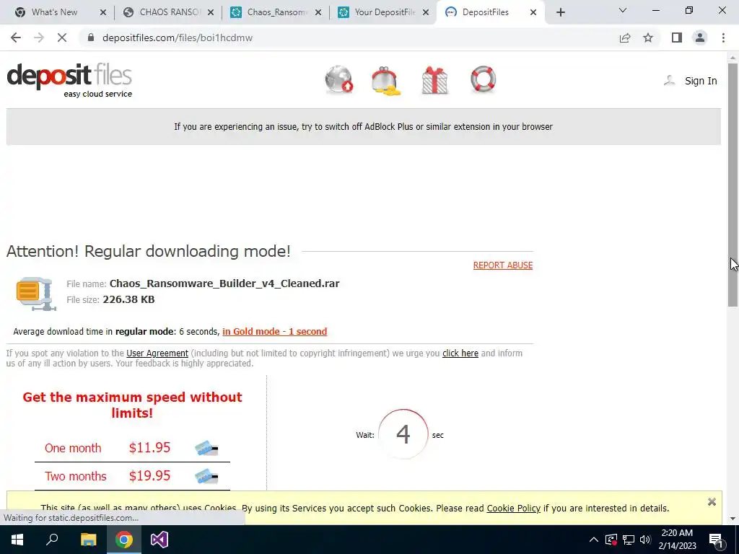Open the Windows Start menu
The height and width of the screenshot is (554, 739).
pyautogui.click(x=17, y=540)
